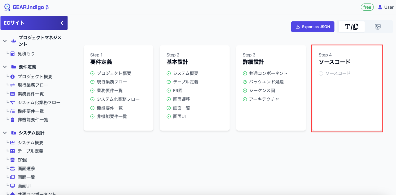
Task: Click 機能要件一覧 in the Step 1 card
Action: (x=110, y=108)
